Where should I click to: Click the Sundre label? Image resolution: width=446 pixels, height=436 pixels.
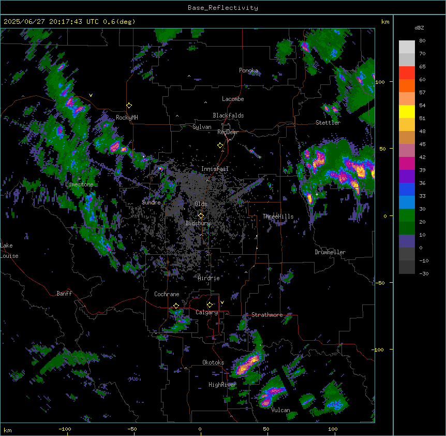[x=151, y=202]
